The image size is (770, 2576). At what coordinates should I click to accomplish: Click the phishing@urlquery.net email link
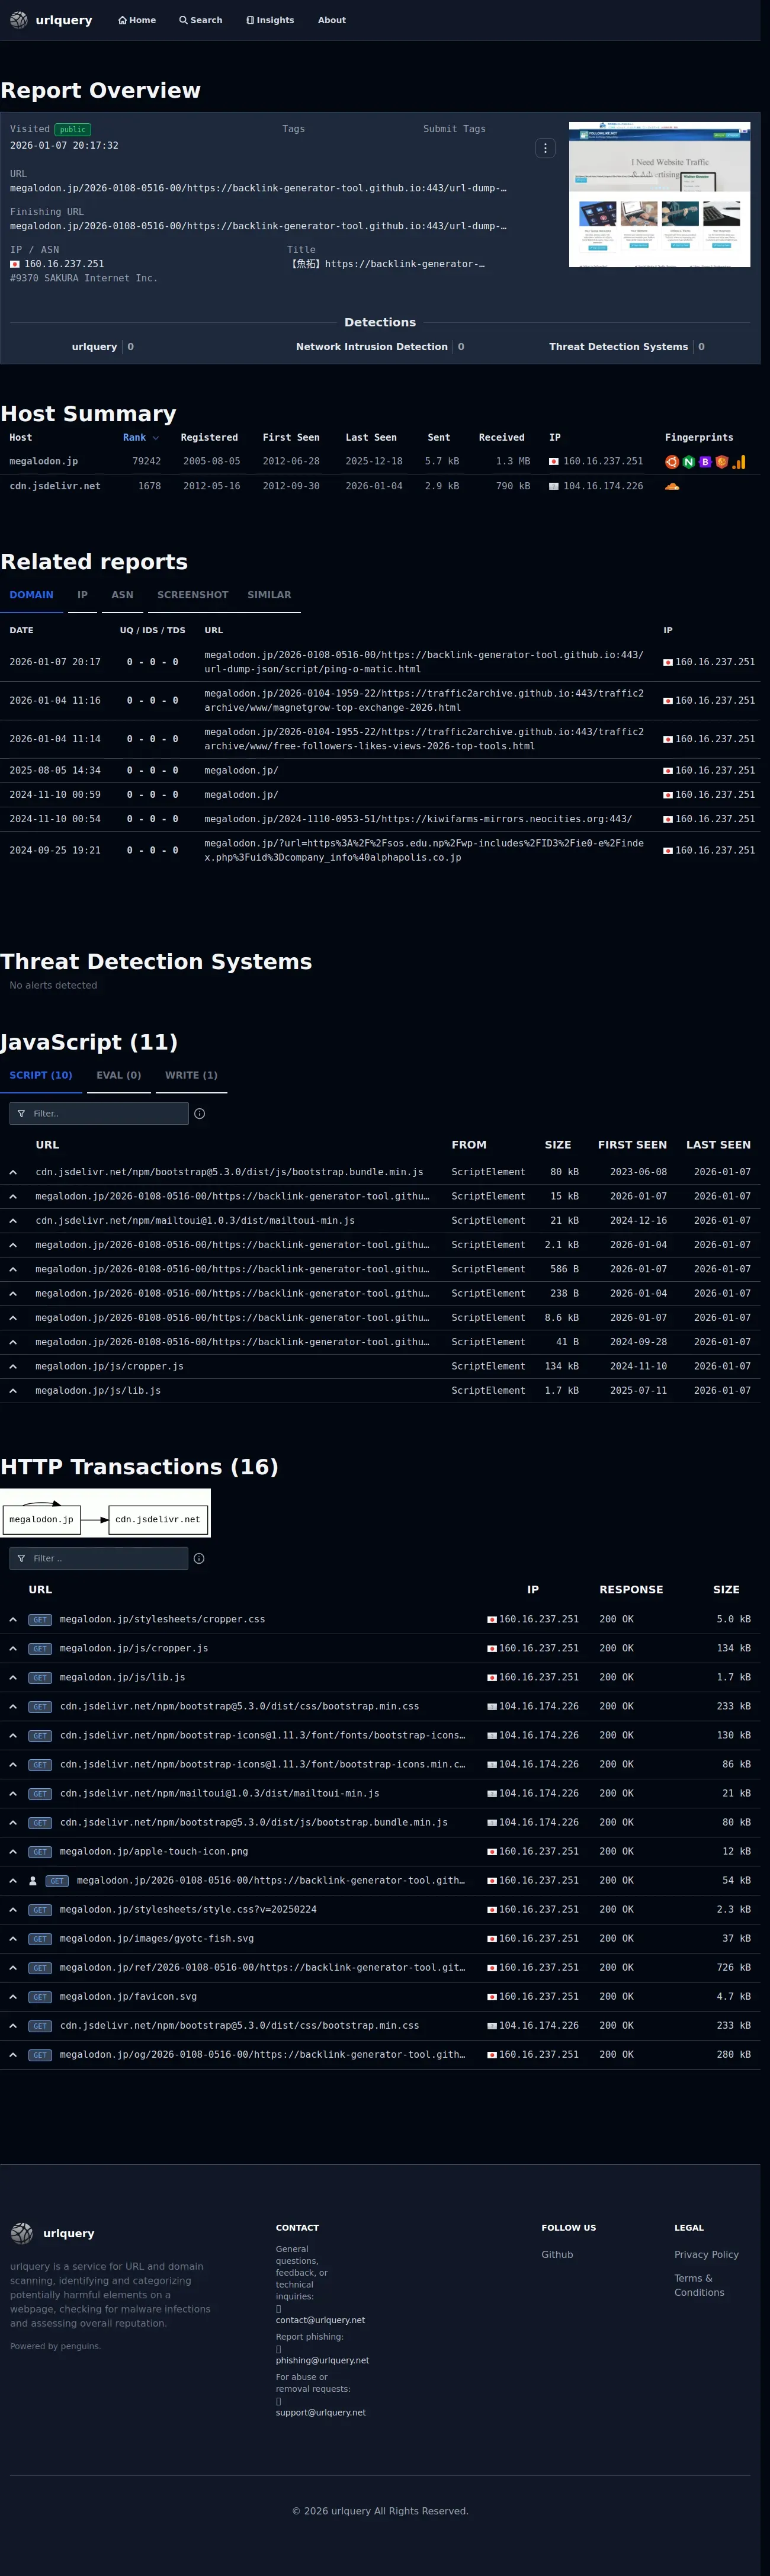[322, 2361]
